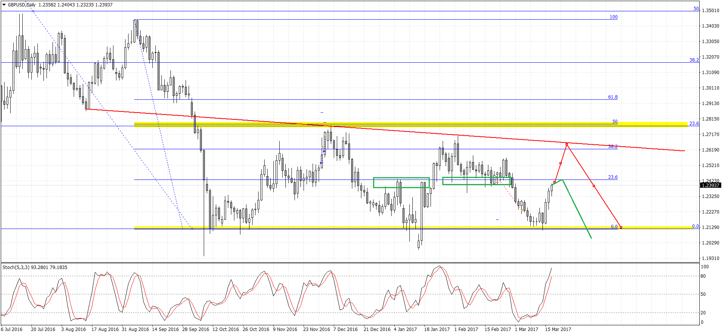The image size is (722, 334).
Task: Click the 1.31090 price axis label
Action: 711,73
